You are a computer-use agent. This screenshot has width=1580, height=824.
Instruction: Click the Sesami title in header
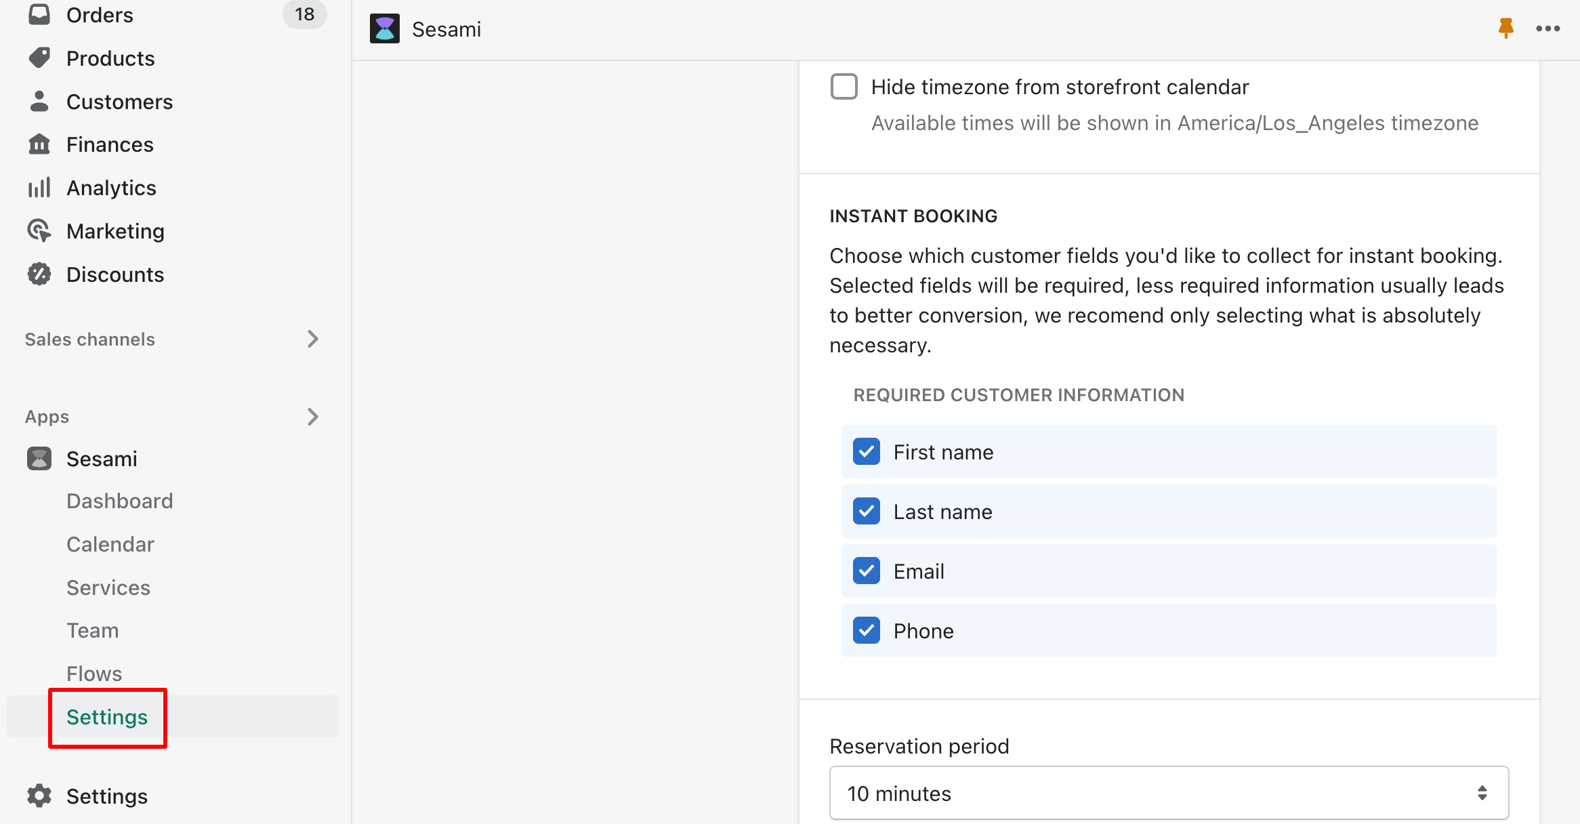point(446,29)
